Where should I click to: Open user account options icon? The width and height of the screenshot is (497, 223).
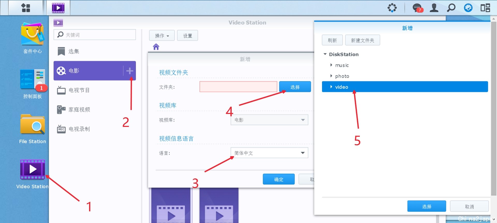pos(434,8)
